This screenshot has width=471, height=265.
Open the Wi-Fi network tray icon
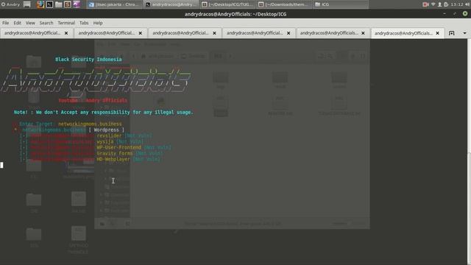433,4
